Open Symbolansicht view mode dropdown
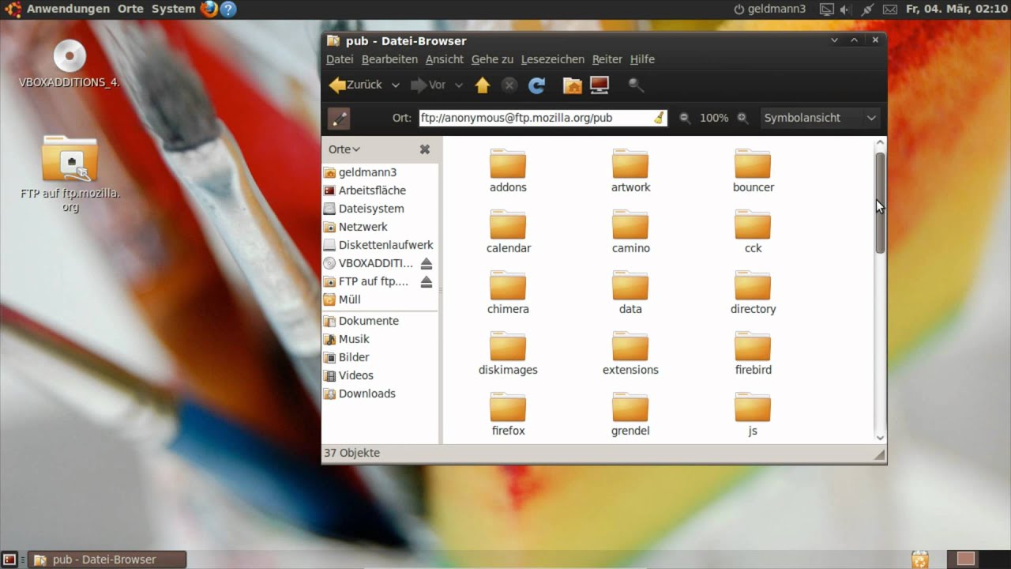The height and width of the screenshot is (569, 1011). 820,118
